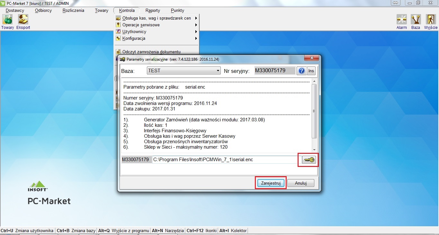The image size is (439, 235).
Task: Click the 'Ctrl+U Zmiana użytkownika' status bar entry
Action: point(27,231)
